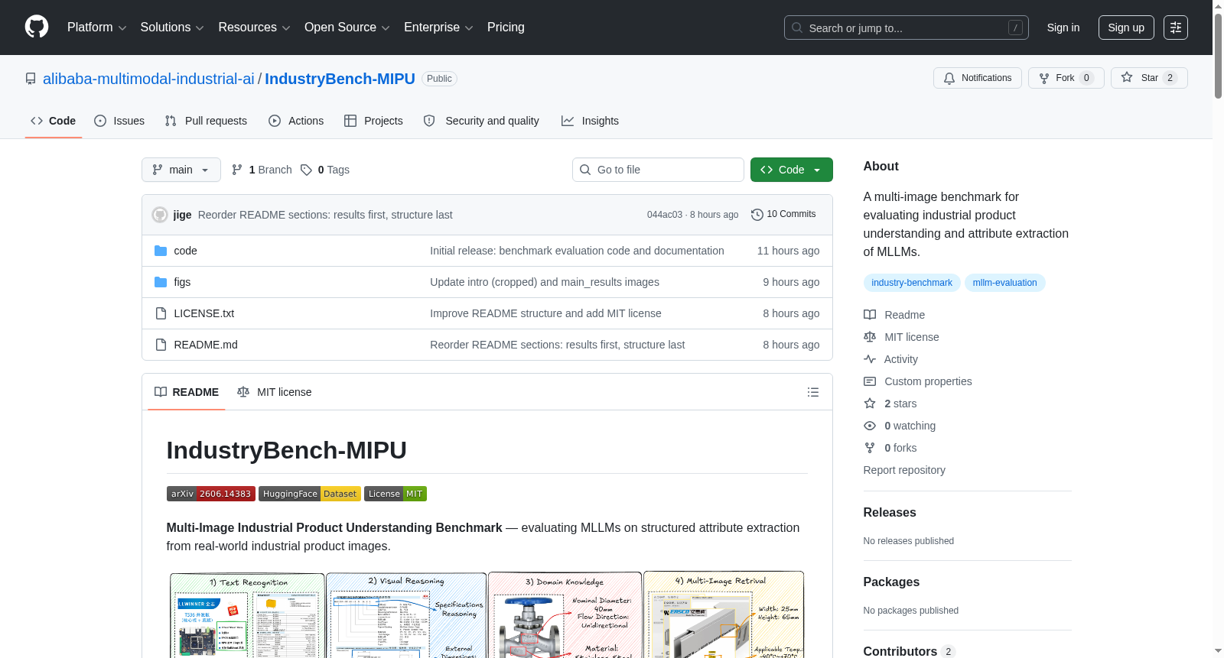
Task: Open MIT license link in About sidebar
Action: tap(901, 337)
